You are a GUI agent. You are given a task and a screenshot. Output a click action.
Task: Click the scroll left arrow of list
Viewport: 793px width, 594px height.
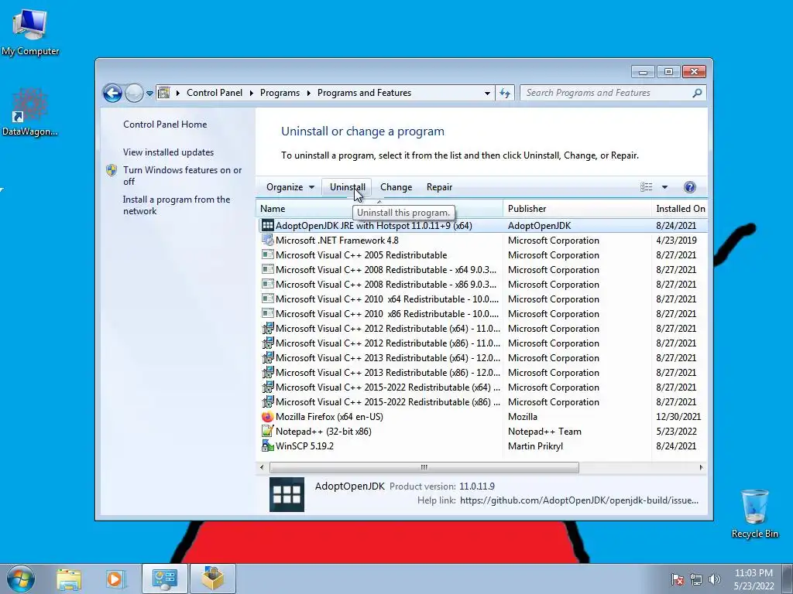262,468
